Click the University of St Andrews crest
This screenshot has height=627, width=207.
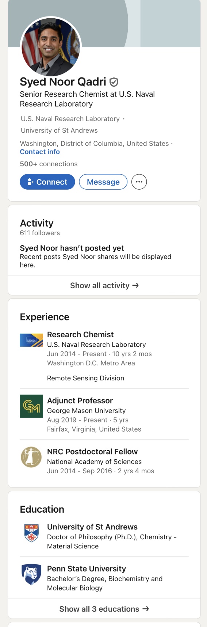31,532
